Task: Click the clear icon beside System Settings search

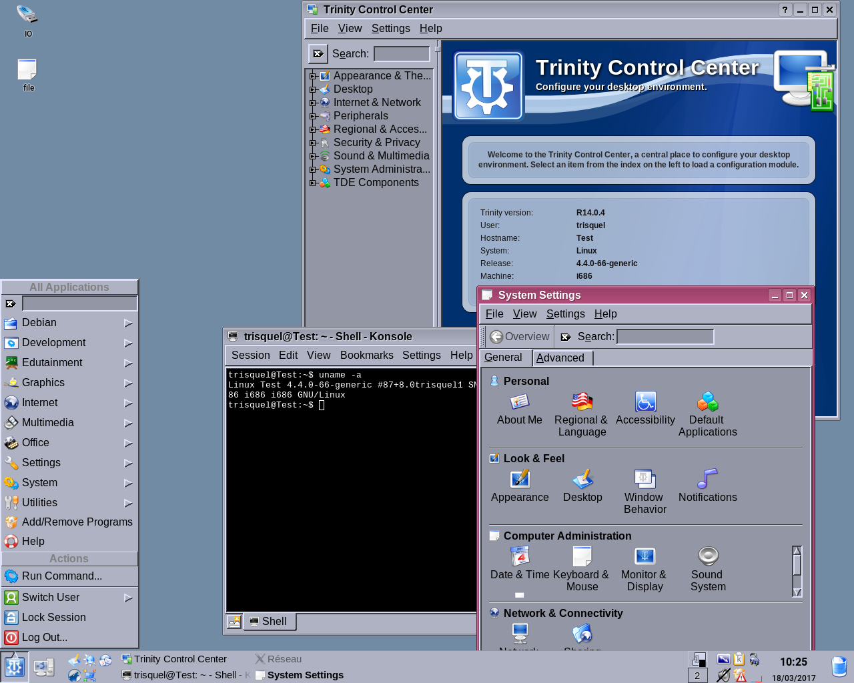Action: (566, 337)
